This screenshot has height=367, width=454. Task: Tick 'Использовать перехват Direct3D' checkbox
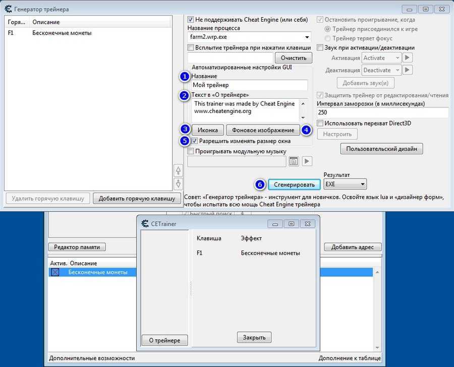pyautogui.click(x=320, y=123)
